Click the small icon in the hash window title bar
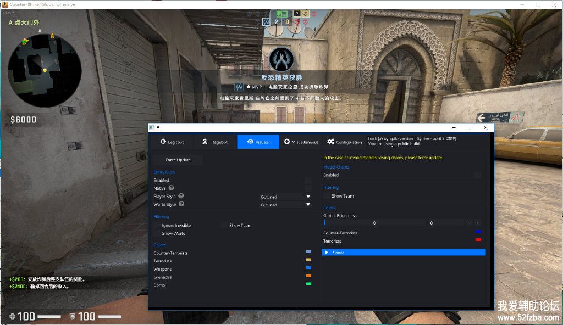The height and width of the screenshot is (325, 563). (x=152, y=127)
